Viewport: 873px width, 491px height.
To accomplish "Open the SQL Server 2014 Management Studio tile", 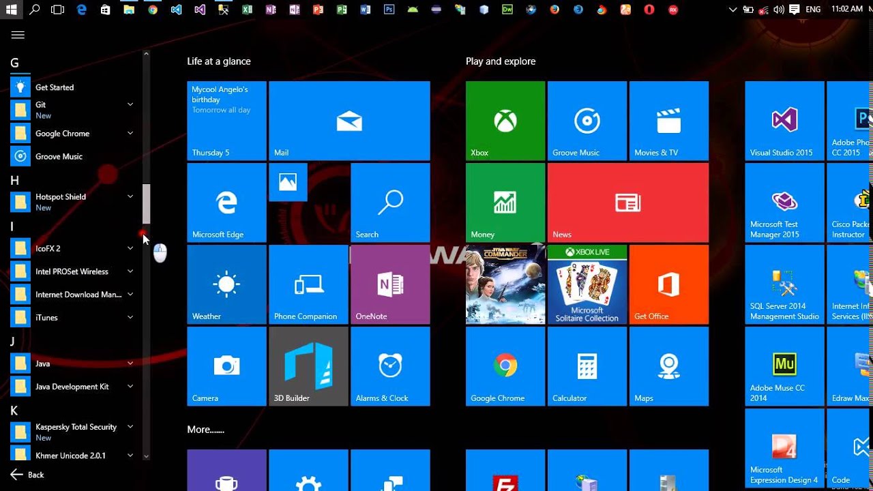I will click(784, 284).
